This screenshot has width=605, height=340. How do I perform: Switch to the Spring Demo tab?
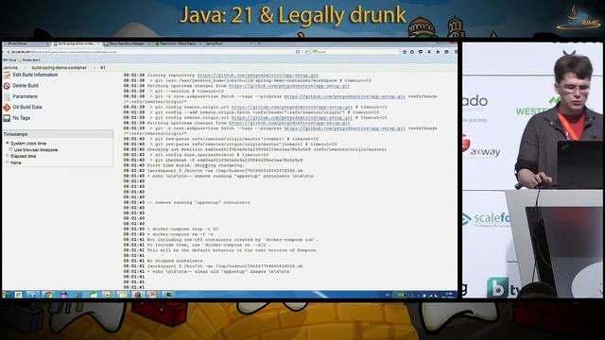228,44
